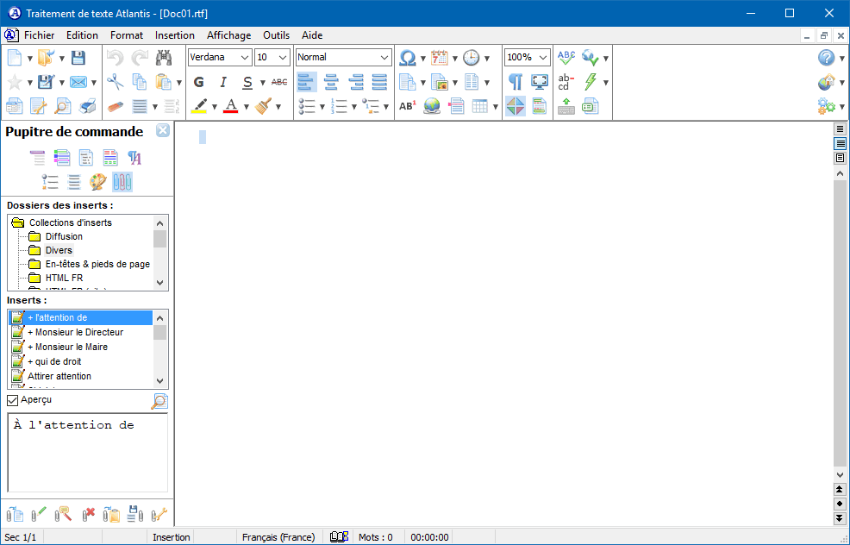Screen dimensions: 850x545
Task: Uncheck the Aperçu checkbox
Action: tap(12, 401)
